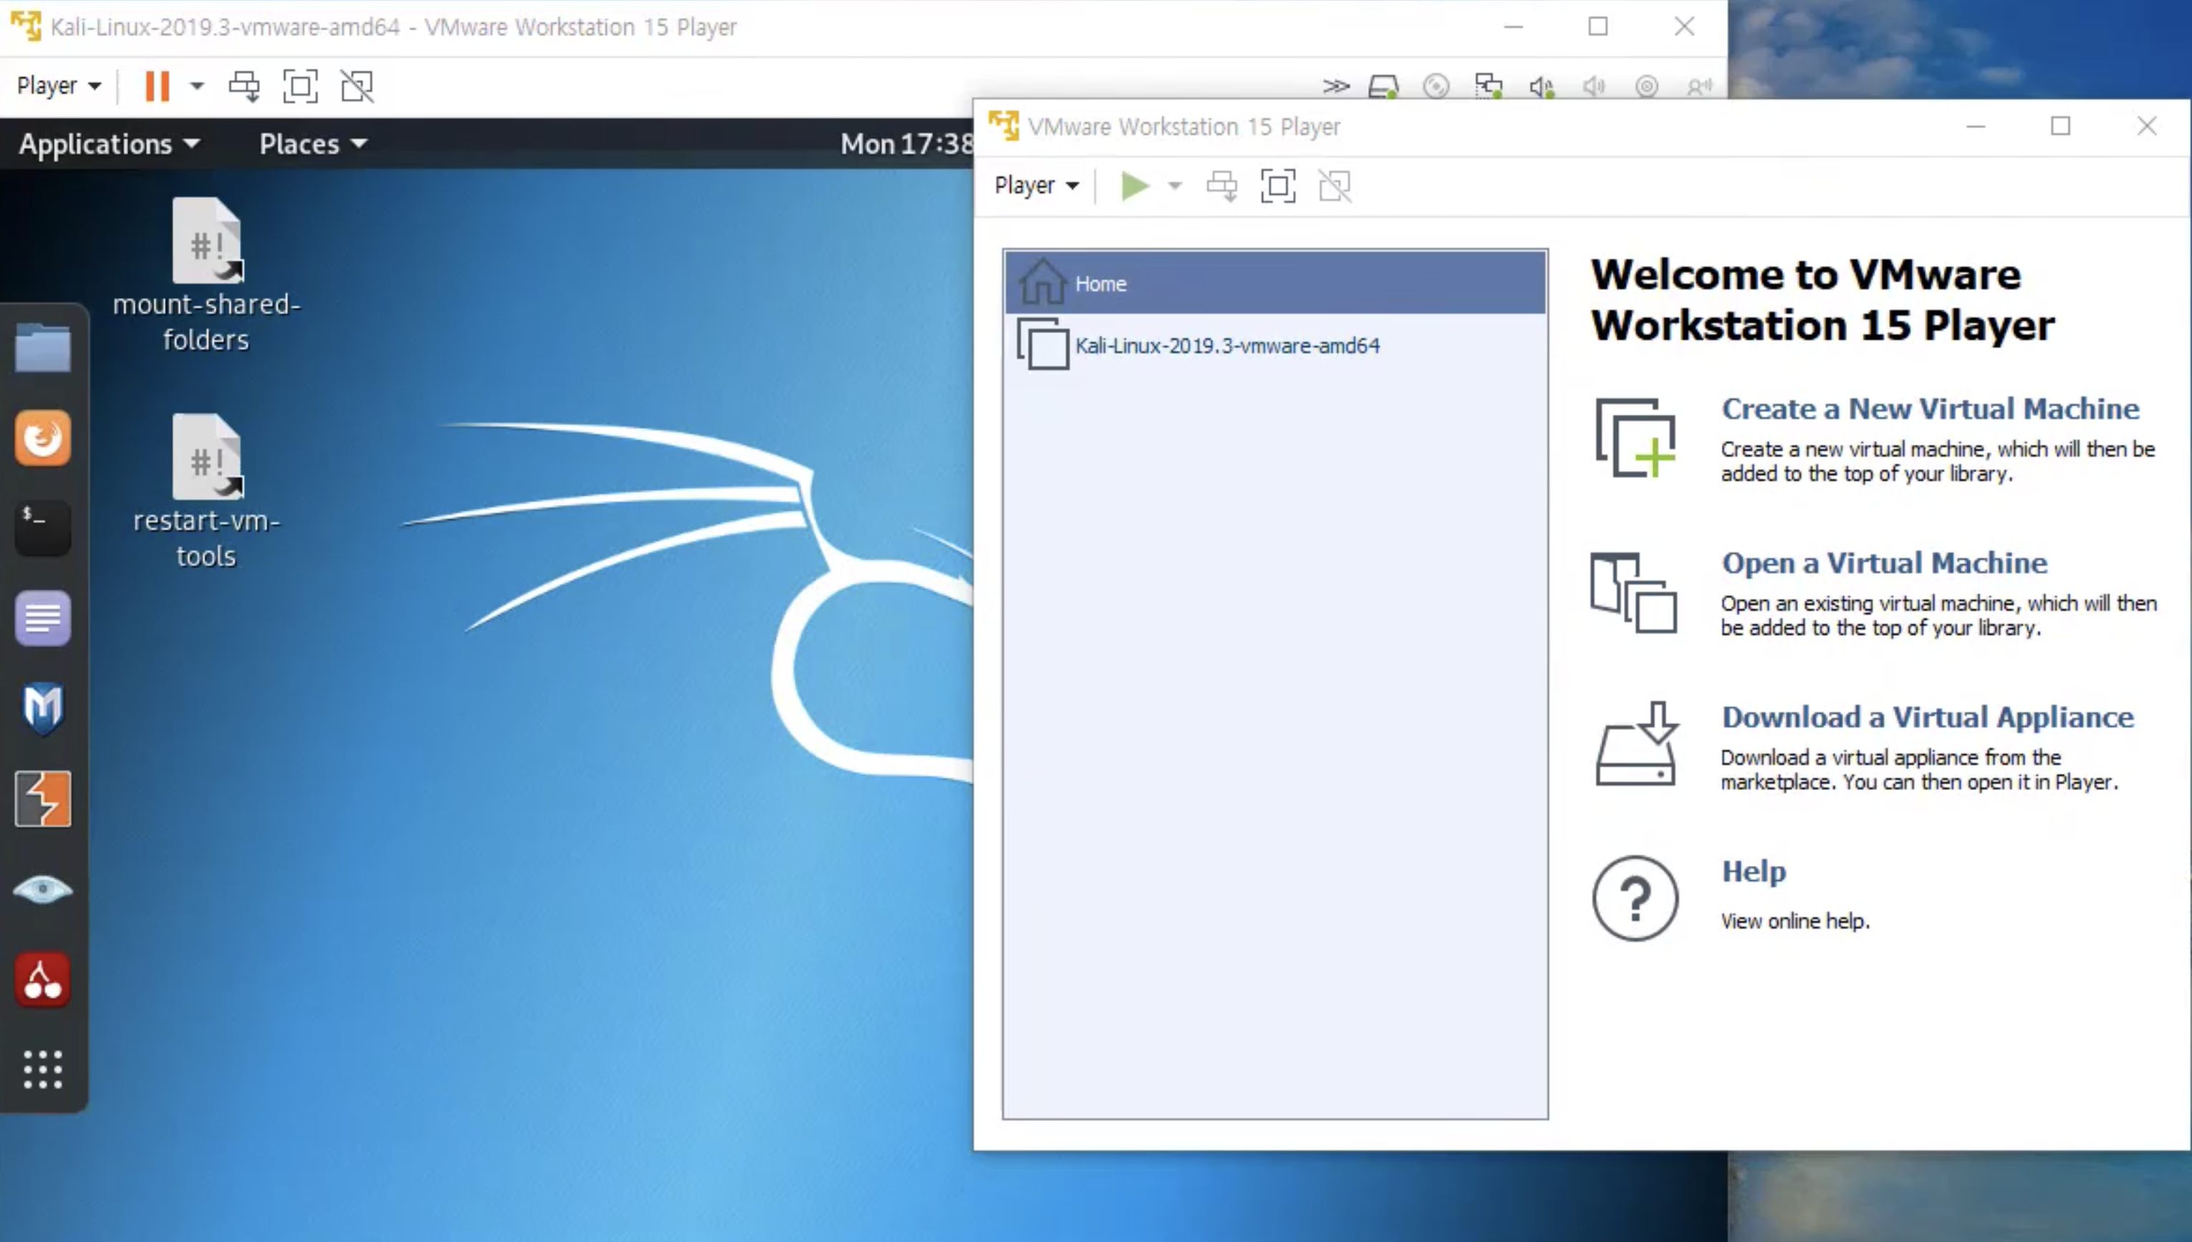
Task: Click Create a New Virtual Machine link
Action: (x=1929, y=408)
